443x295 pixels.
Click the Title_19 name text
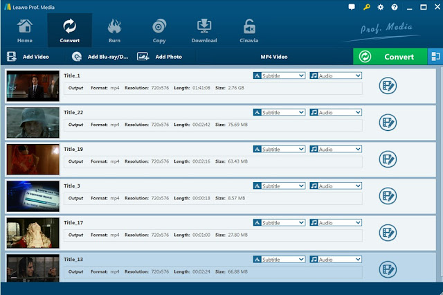click(x=73, y=149)
